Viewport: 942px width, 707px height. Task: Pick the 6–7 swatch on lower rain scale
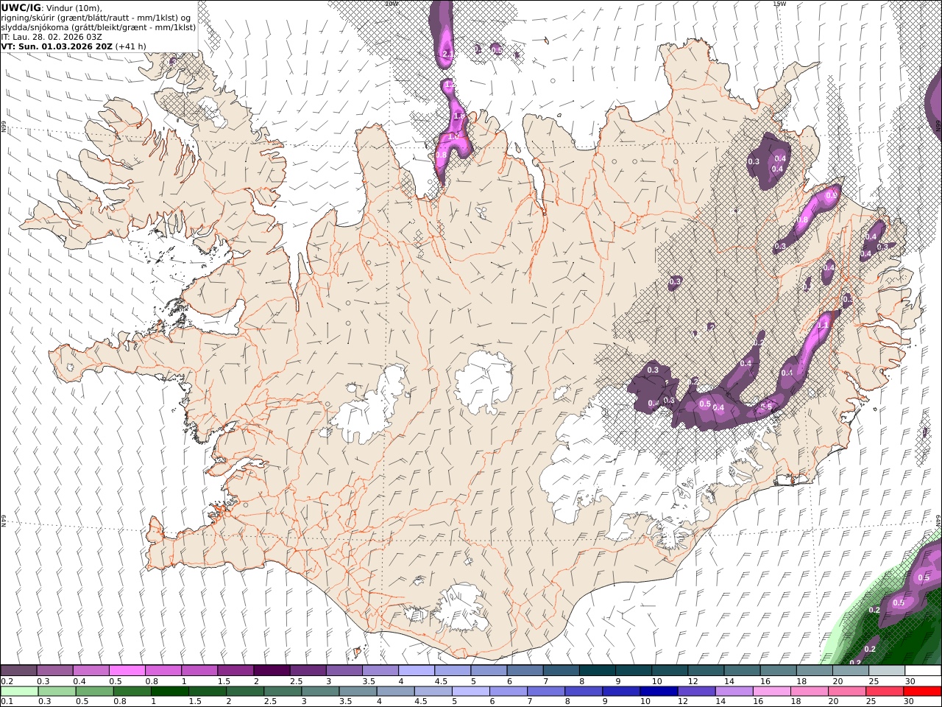tap(507, 692)
